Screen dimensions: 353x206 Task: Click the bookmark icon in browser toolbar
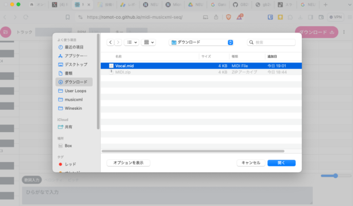68,17
